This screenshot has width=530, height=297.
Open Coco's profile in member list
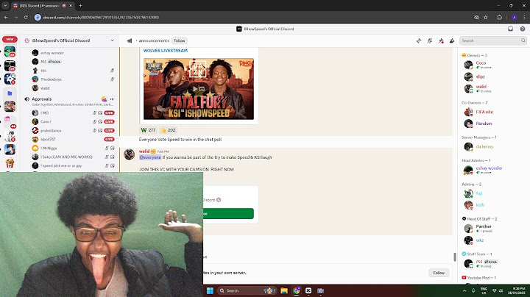[481, 62]
